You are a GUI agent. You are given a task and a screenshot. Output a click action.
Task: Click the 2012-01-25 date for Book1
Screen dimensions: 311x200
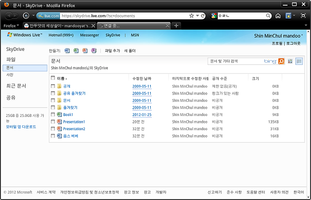pyautogui.click(x=142, y=115)
